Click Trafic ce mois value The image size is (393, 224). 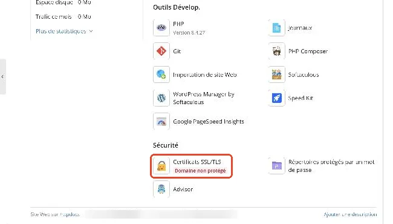[x=84, y=17]
